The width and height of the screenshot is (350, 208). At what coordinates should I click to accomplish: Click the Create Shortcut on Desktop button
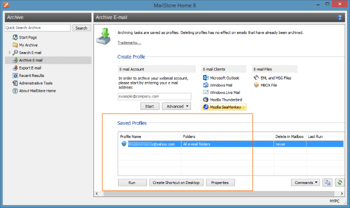coord(176,182)
